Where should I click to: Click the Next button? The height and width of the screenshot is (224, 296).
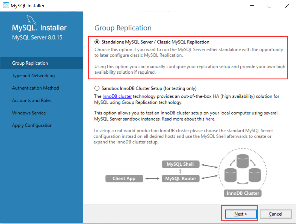[x=241, y=214]
